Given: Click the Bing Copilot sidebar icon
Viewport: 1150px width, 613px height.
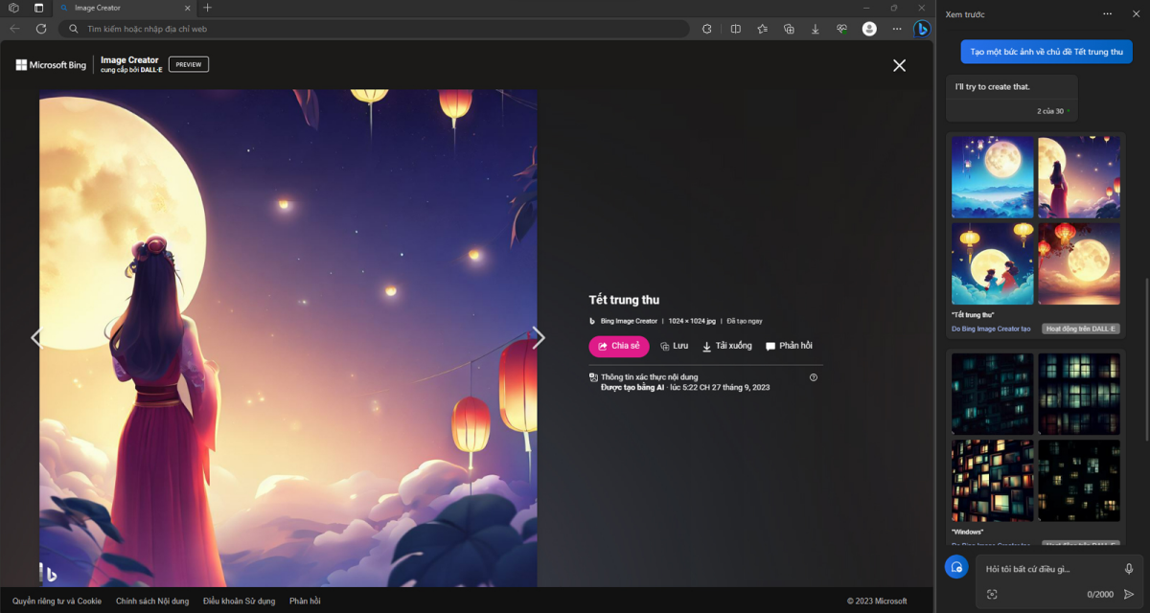Looking at the screenshot, I should pos(921,29).
